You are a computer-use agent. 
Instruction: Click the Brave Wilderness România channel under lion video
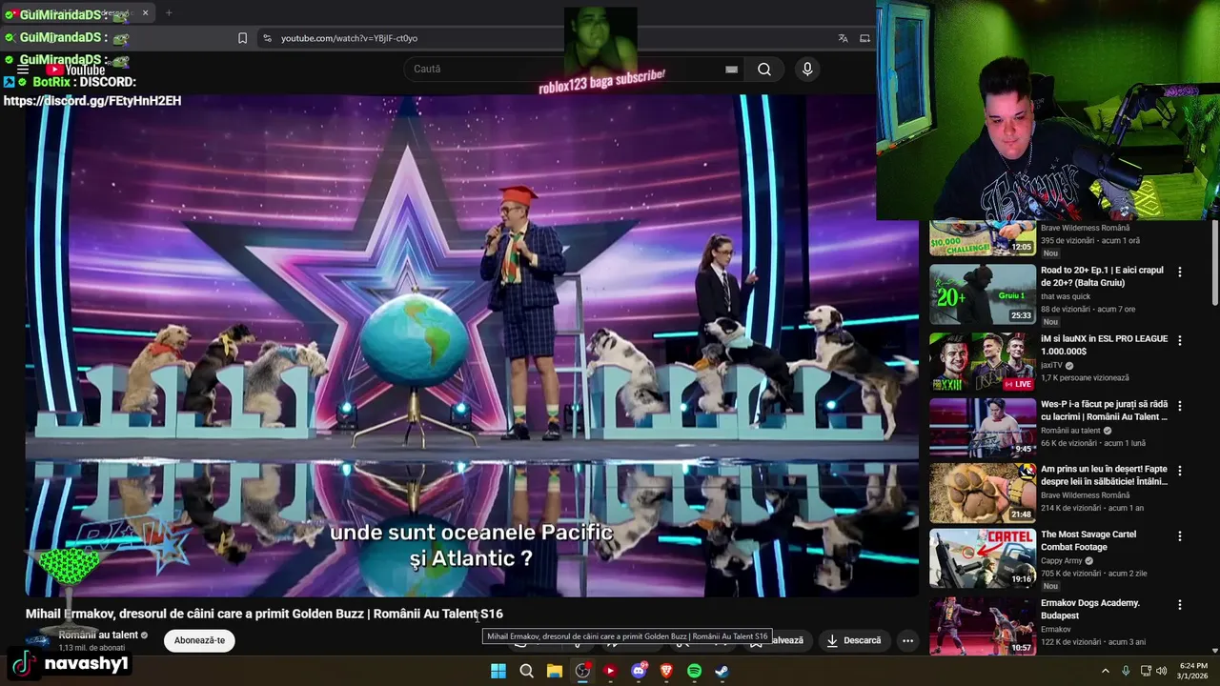(1085, 495)
